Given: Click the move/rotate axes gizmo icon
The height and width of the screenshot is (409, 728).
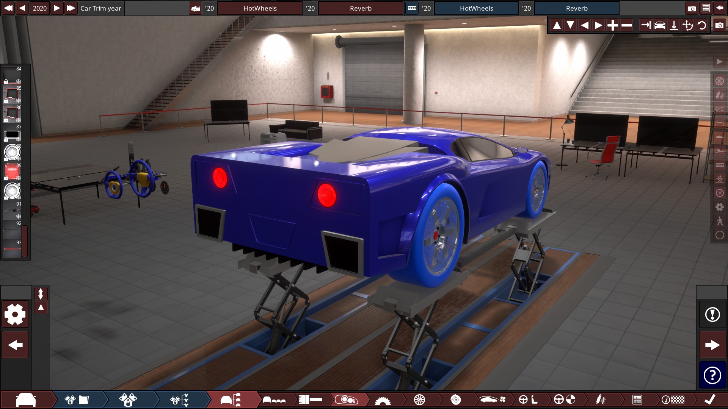Looking at the screenshot, I should [x=687, y=25].
